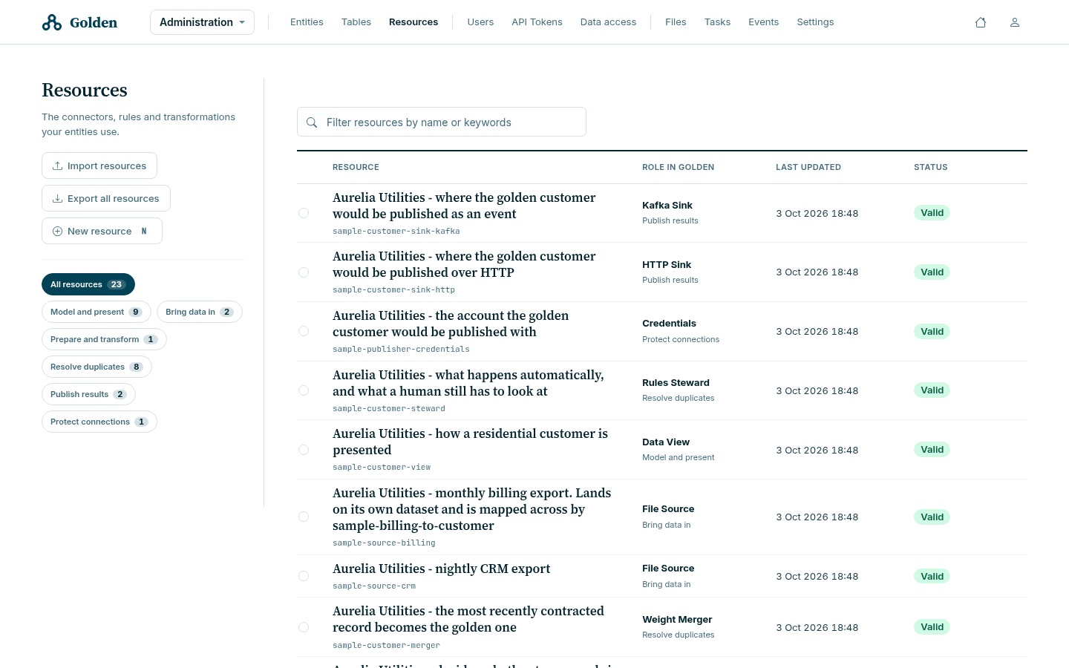Viewport: 1069px width, 668px height.
Task: Filter by Resolve duplicates category
Action: [x=97, y=367]
